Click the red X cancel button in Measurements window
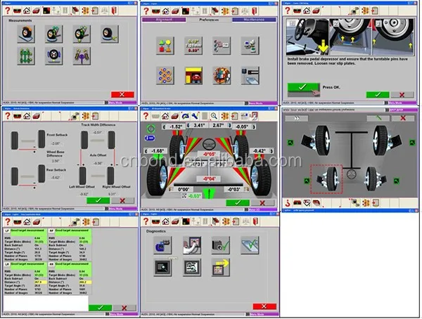This screenshot has width=422, height=319. click(122, 93)
